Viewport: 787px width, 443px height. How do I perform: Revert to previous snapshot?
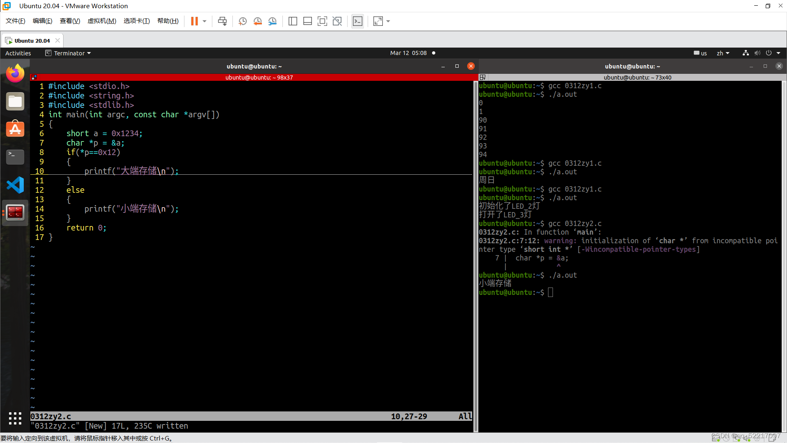(257, 21)
